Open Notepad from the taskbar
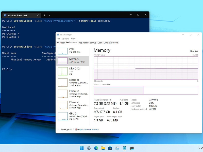Viewport: 203px width, 152px height. tap(124, 148)
